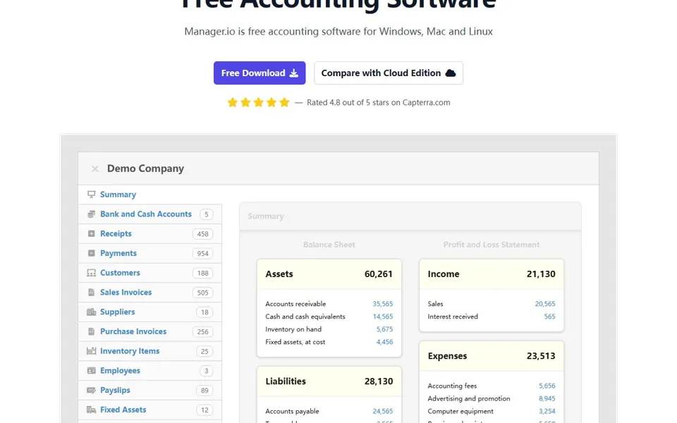677x423 pixels.
Task: Click the cloud icon in Compare button
Action: tap(451, 73)
